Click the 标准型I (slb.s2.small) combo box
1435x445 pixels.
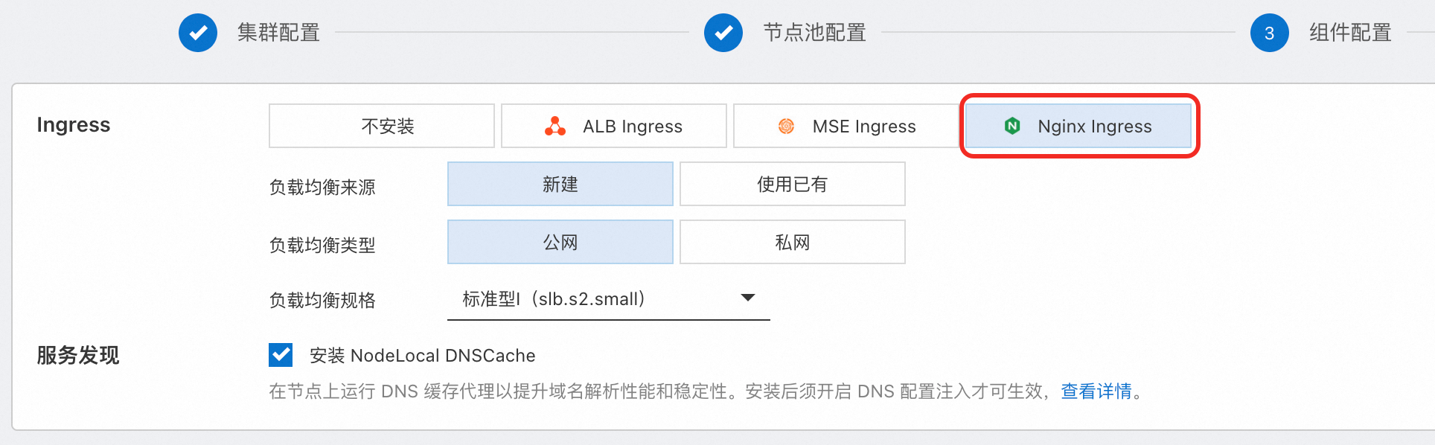(x=609, y=299)
